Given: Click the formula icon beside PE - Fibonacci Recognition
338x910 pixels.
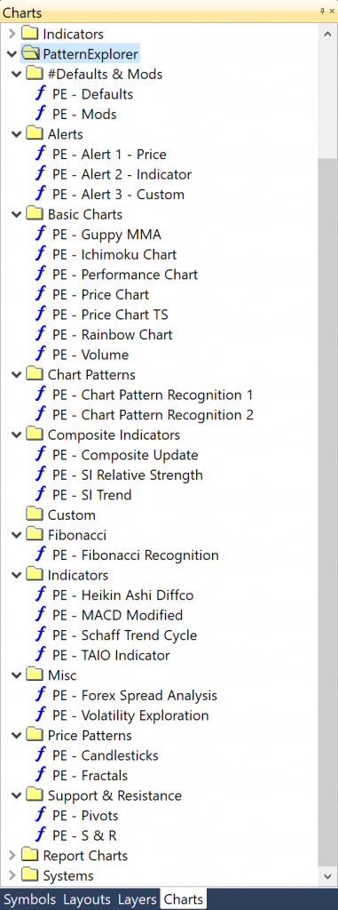Looking at the screenshot, I should (x=41, y=555).
